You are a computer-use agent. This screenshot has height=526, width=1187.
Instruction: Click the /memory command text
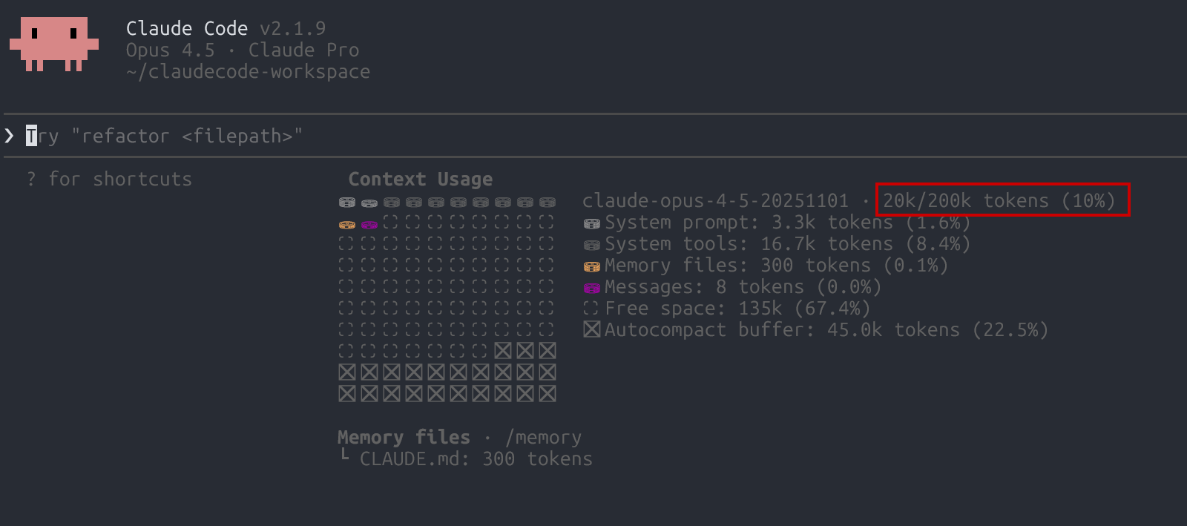(543, 438)
